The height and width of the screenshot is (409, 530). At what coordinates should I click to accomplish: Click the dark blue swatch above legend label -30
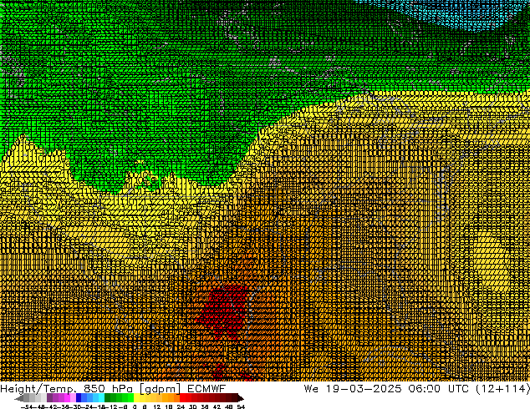tap(79, 398)
